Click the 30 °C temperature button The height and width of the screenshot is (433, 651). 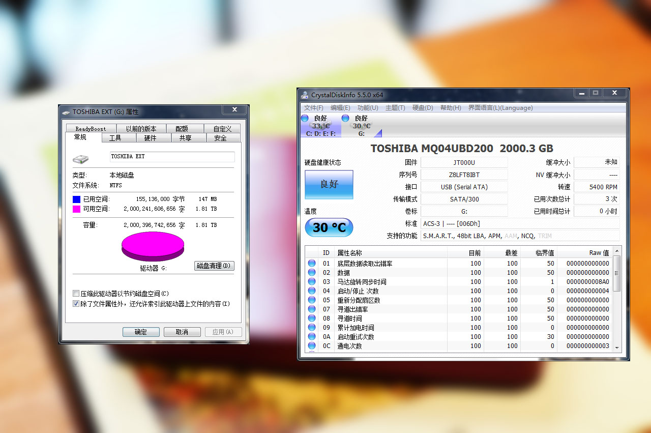(x=329, y=227)
